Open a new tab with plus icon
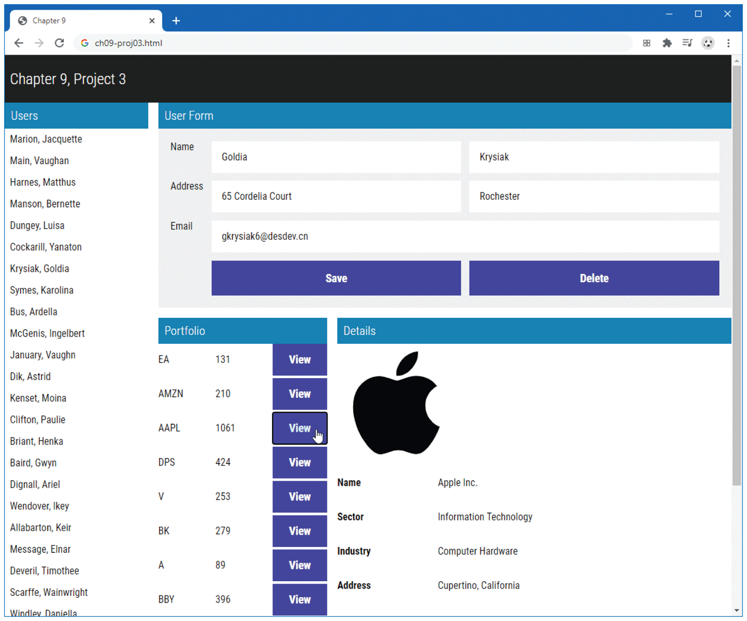Image resolution: width=747 pixels, height=621 pixels. point(176,21)
